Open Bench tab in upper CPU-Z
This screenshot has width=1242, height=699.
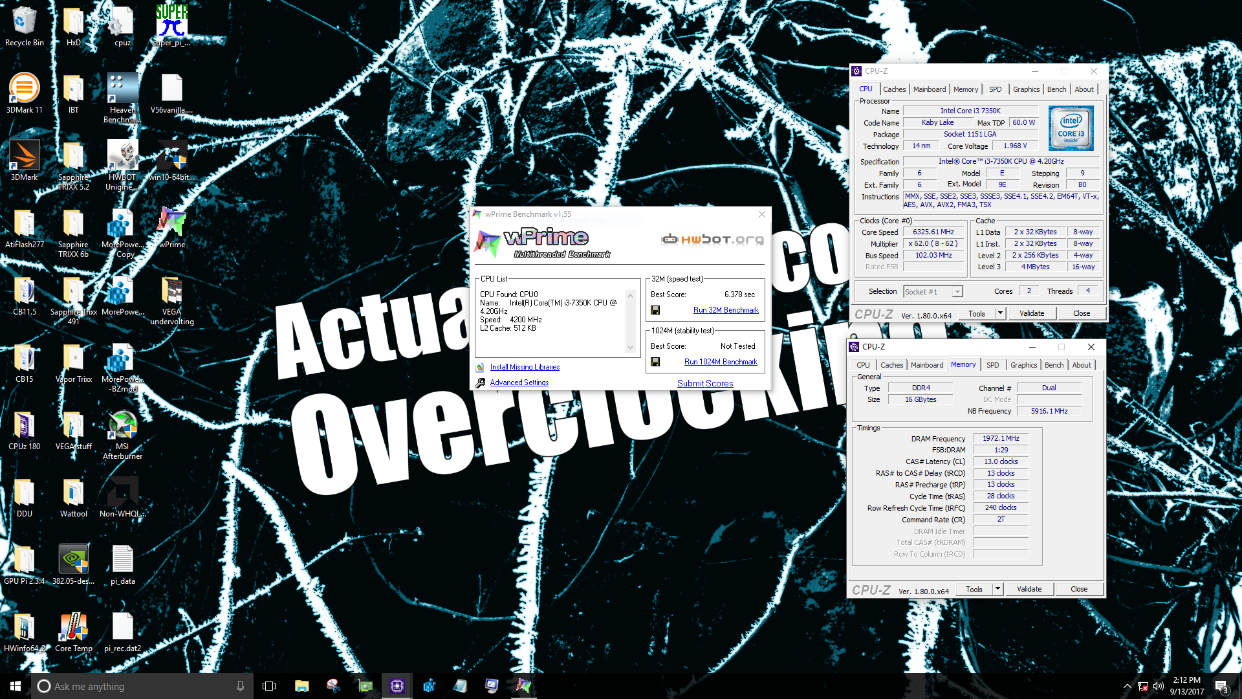tap(1056, 89)
